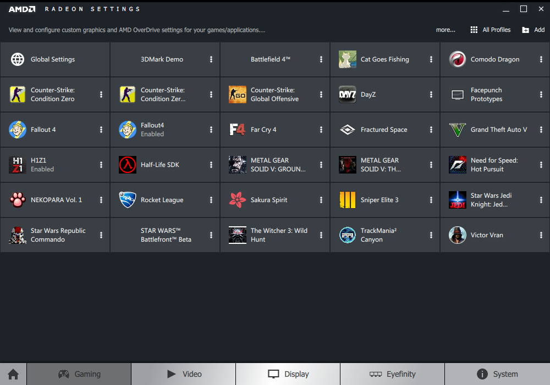Screen dimensions: 550x385
Task: Click the Fallout 4 Vault Boy icon
Action: pos(18,130)
